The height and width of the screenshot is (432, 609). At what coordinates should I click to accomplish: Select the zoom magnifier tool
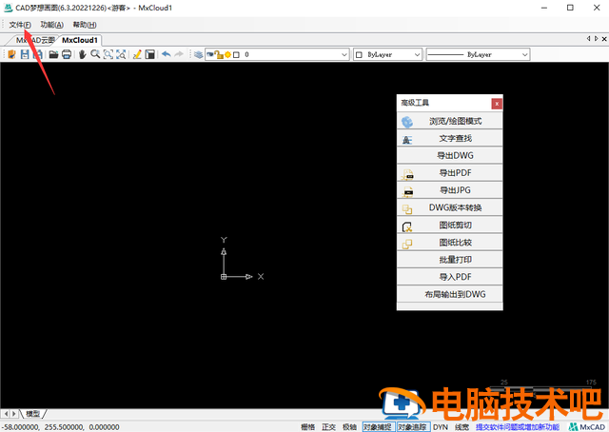pyautogui.click(x=95, y=54)
